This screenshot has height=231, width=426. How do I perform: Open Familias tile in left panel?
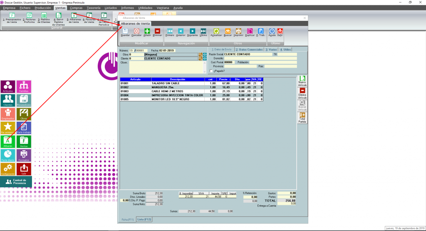pos(24,87)
